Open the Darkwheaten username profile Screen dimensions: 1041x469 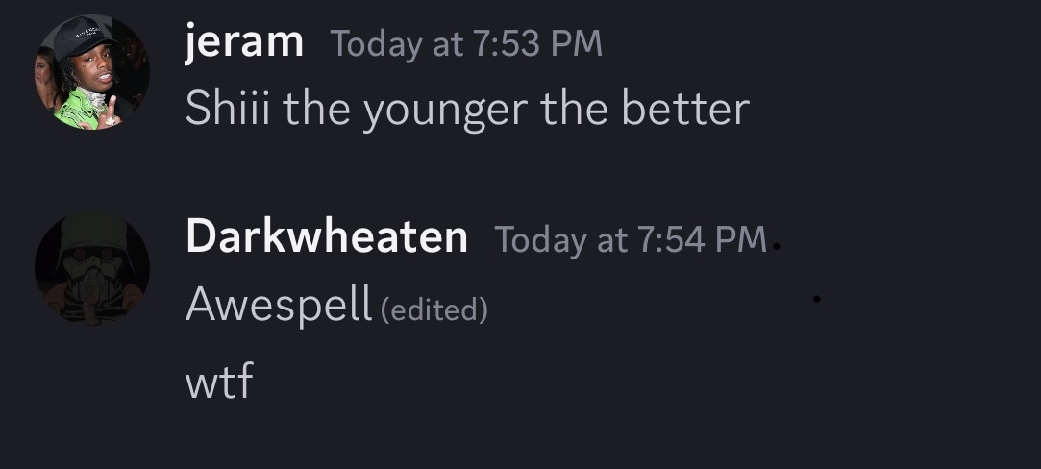[327, 237]
